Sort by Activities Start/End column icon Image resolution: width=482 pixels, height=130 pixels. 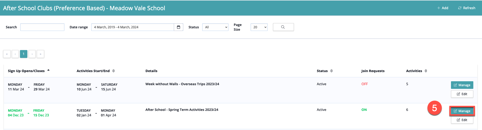114,71
